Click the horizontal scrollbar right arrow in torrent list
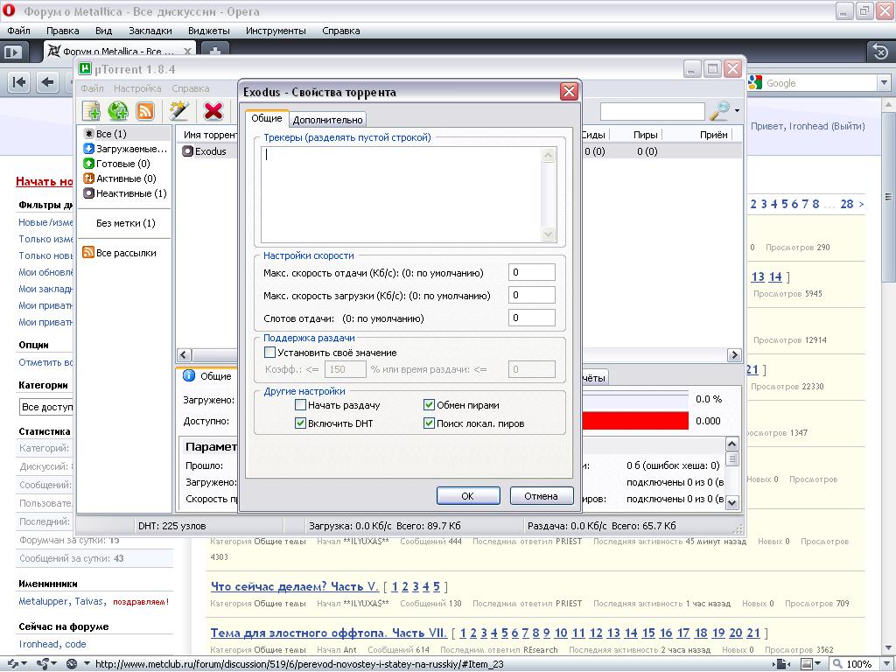This screenshot has width=896, height=672. [734, 355]
